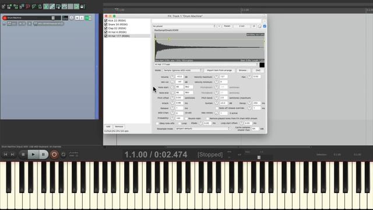Arm the Drum Machine track for recording

pyautogui.click(x=5, y=18)
